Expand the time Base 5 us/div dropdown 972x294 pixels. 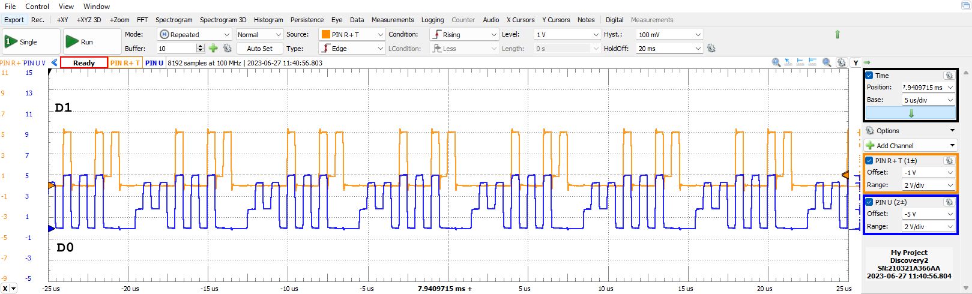(x=928, y=100)
